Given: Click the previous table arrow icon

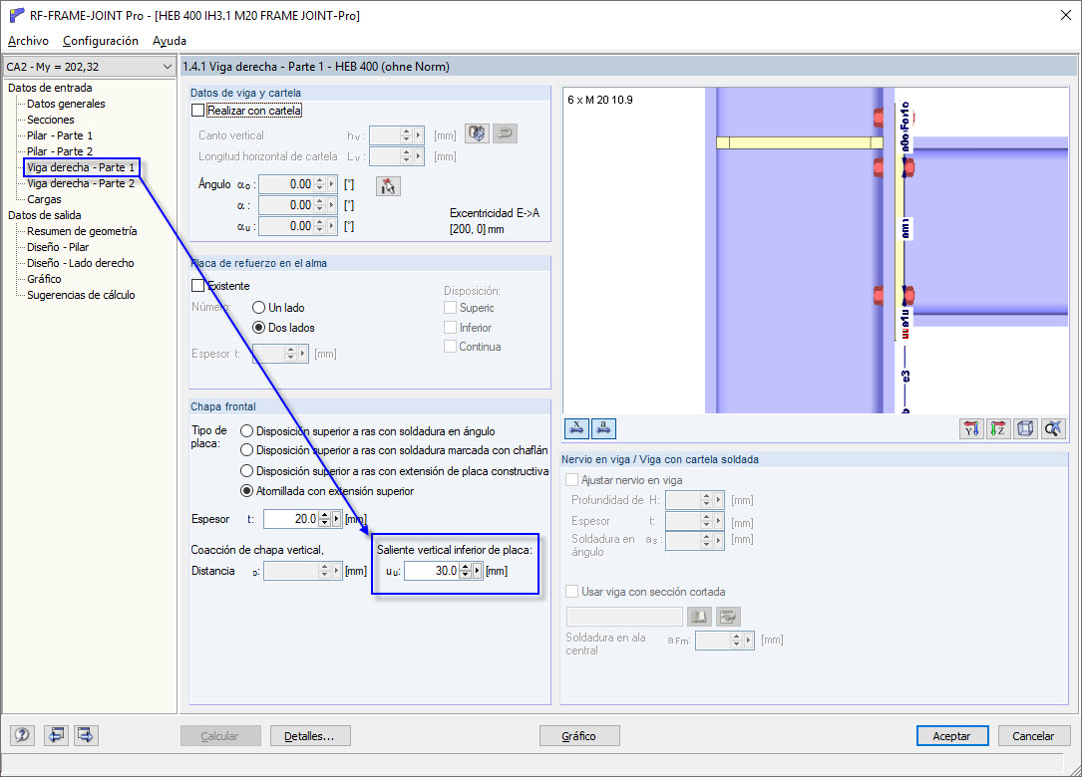Looking at the screenshot, I should [57, 735].
